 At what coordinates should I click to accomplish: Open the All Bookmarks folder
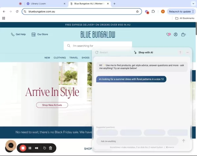pos(185,18)
